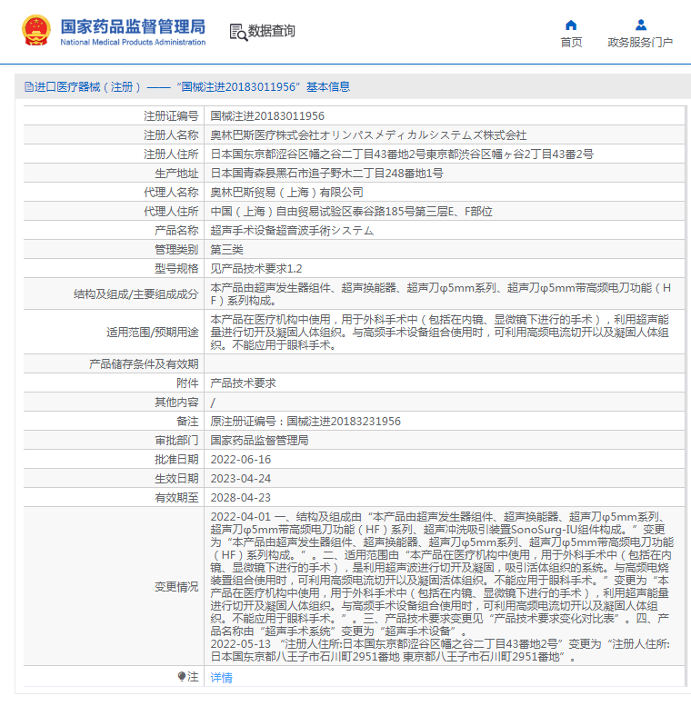Screen dimensions: 691x706
Task: Select product name 超声手术设备 value
Action: [292, 231]
